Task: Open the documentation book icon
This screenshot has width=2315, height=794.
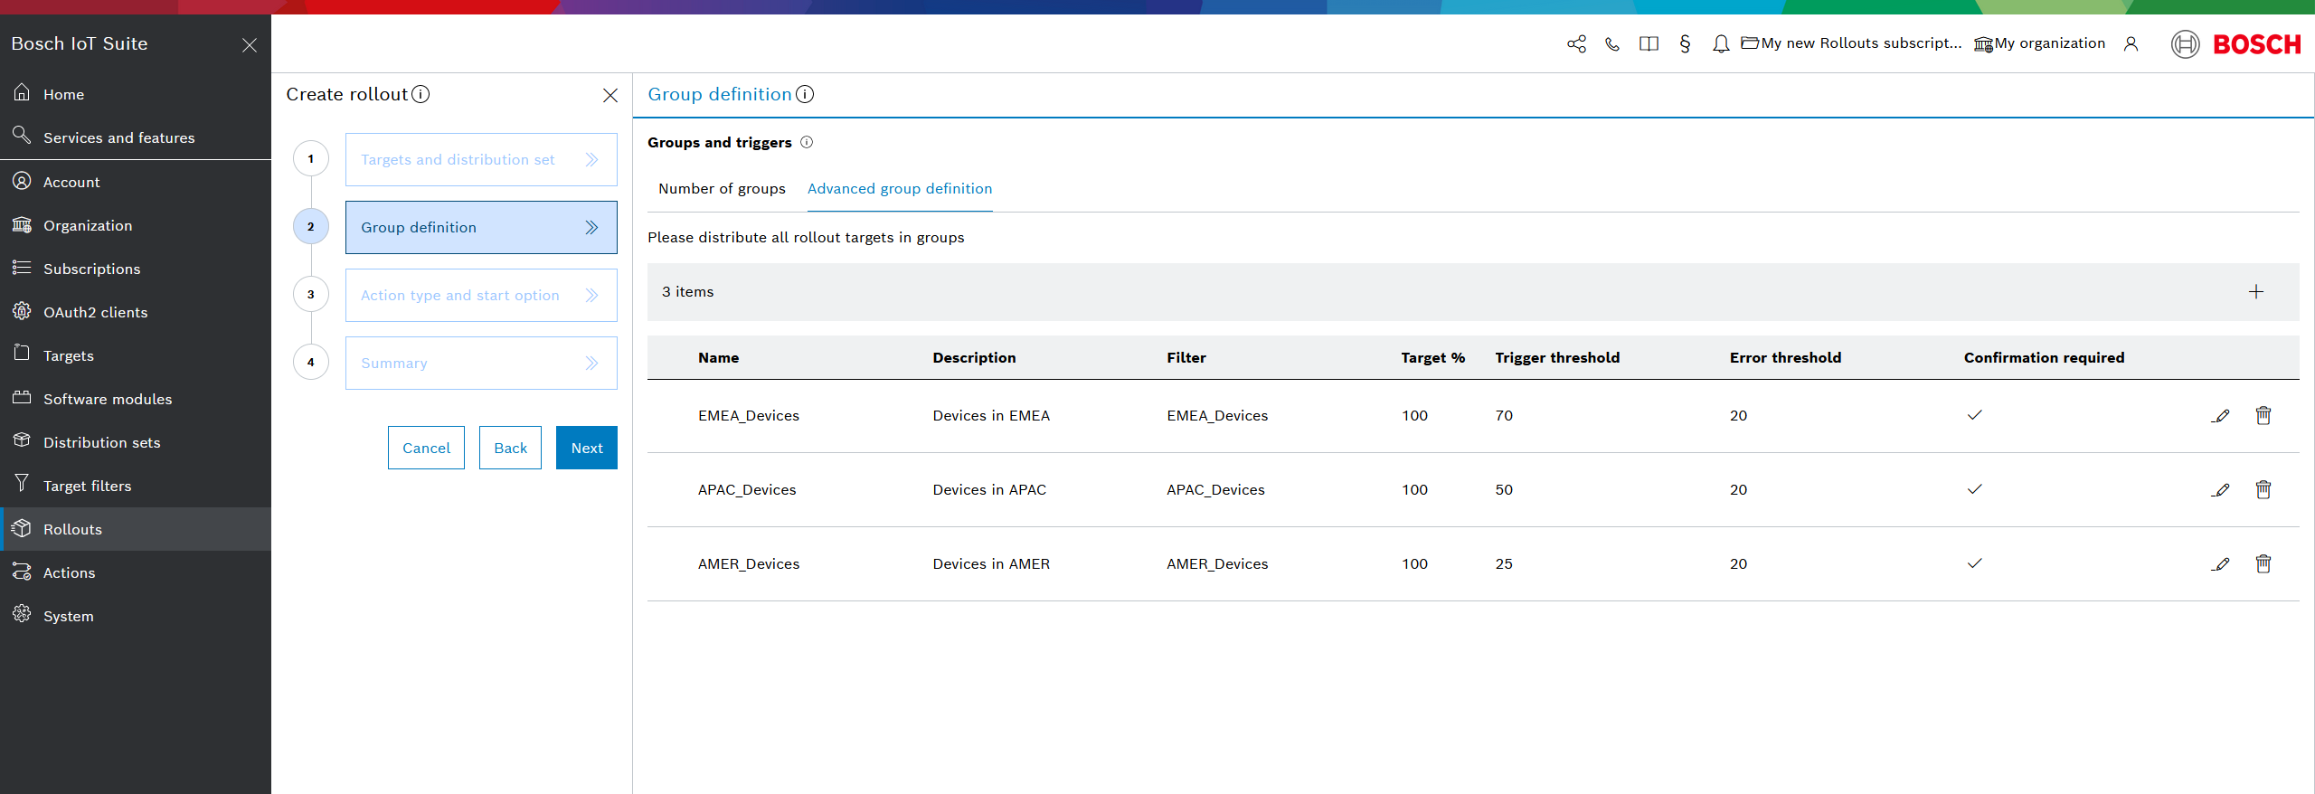Action: tap(1648, 44)
